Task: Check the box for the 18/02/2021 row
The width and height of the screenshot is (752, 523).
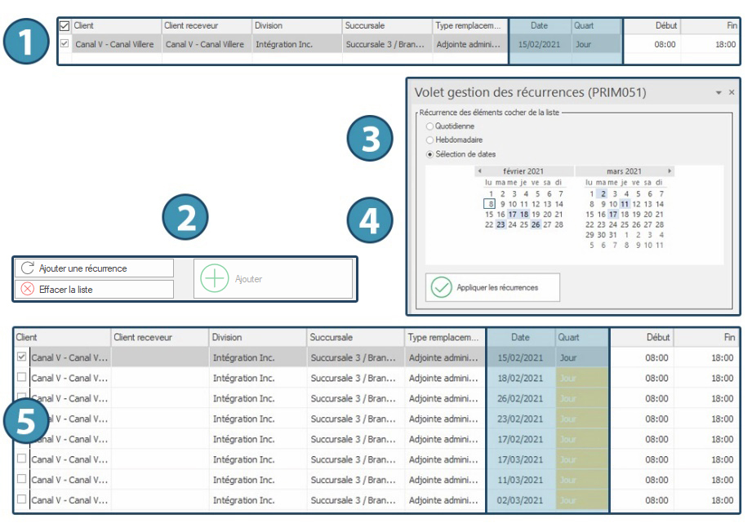Action: [22, 378]
